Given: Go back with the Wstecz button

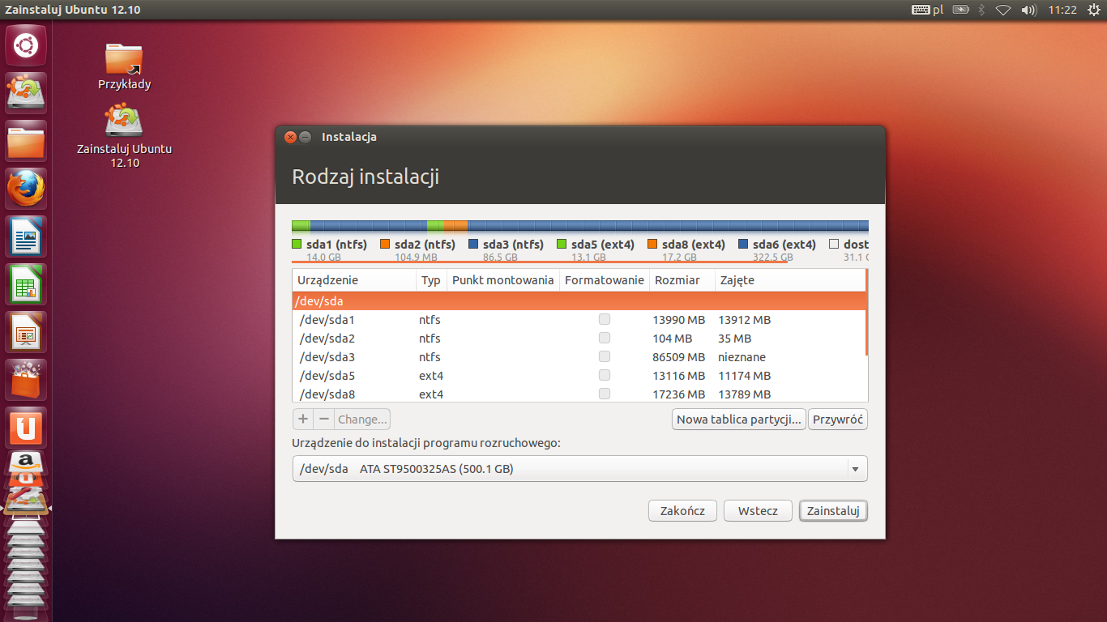Looking at the screenshot, I should [758, 511].
